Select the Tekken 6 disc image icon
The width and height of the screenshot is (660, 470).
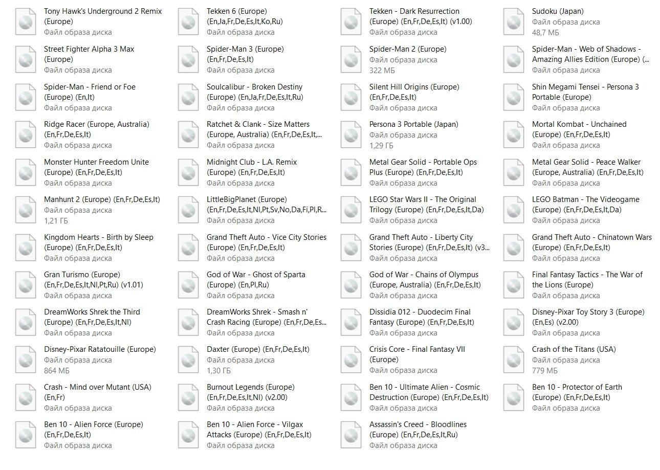188,21
